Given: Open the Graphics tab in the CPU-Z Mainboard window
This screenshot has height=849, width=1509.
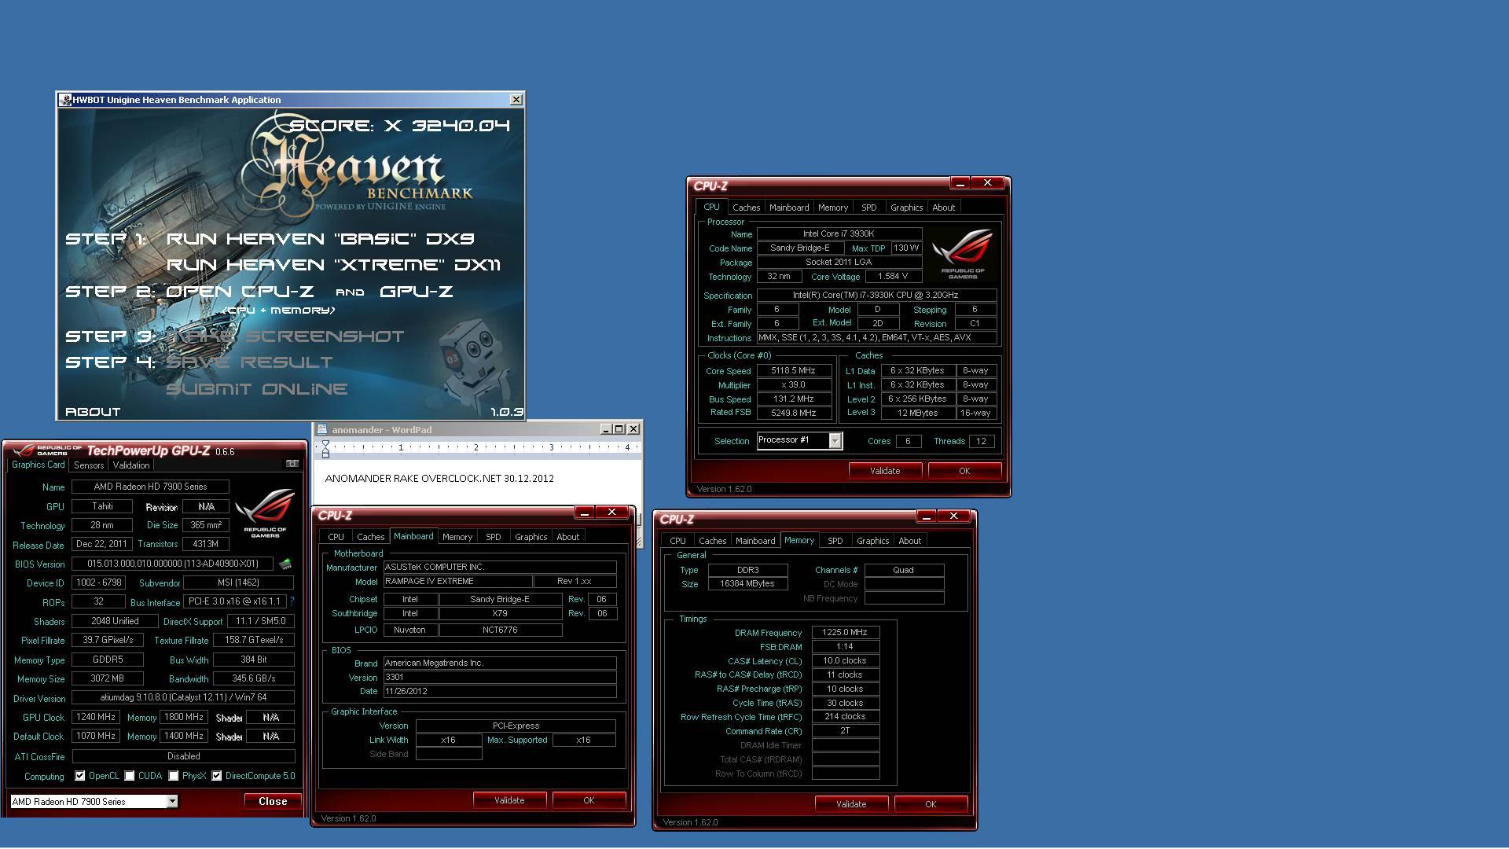Looking at the screenshot, I should pyautogui.click(x=531, y=537).
